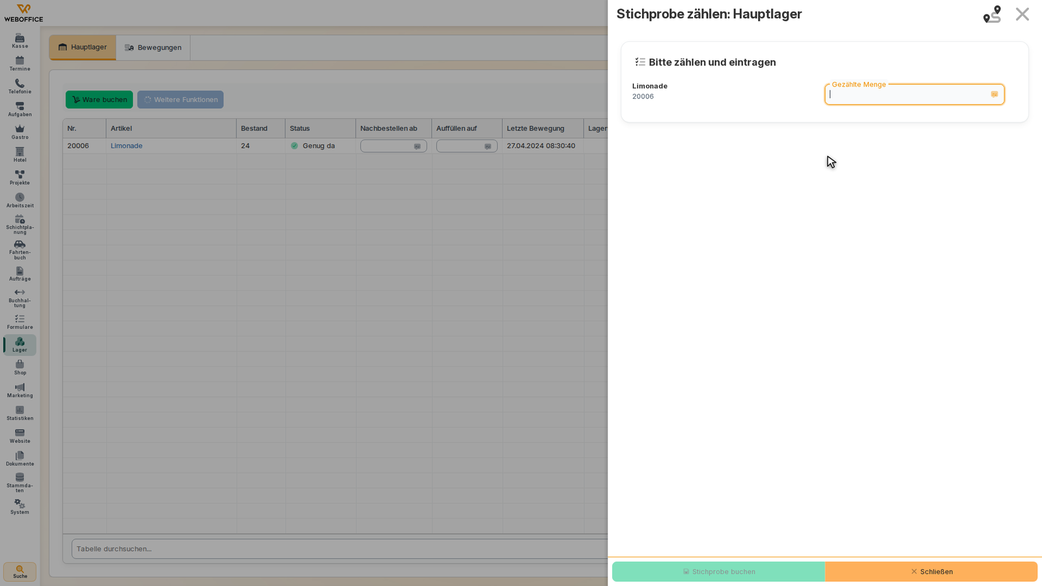Screen dimensions: 1042x586
Task: Click the Suche search button
Action: [20, 572]
